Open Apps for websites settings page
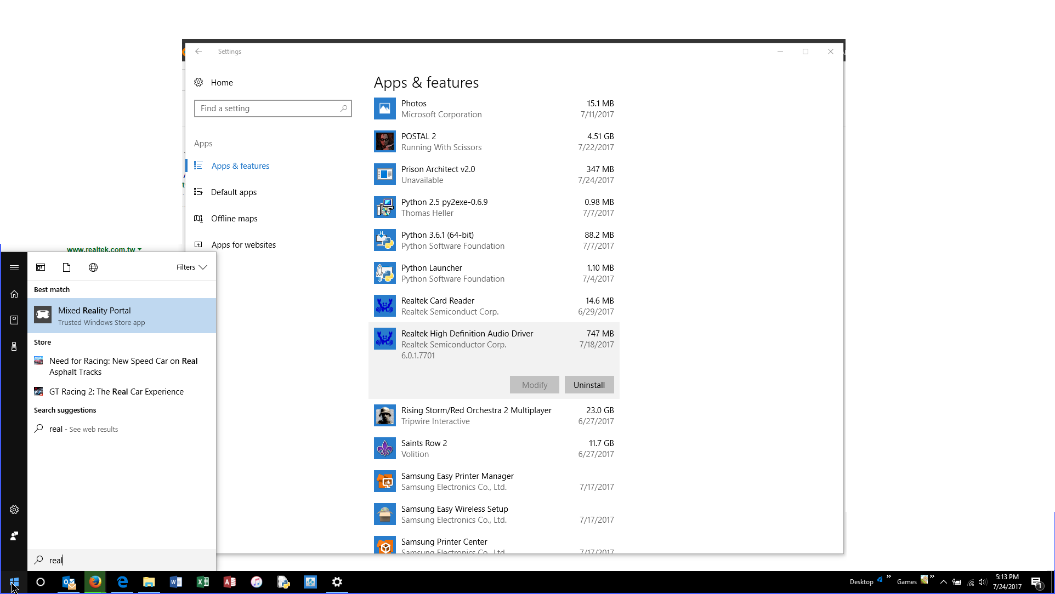The width and height of the screenshot is (1055, 594). click(x=243, y=244)
